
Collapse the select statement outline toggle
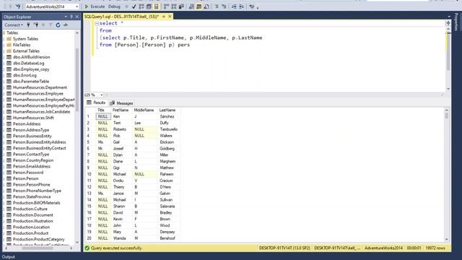point(96,23)
